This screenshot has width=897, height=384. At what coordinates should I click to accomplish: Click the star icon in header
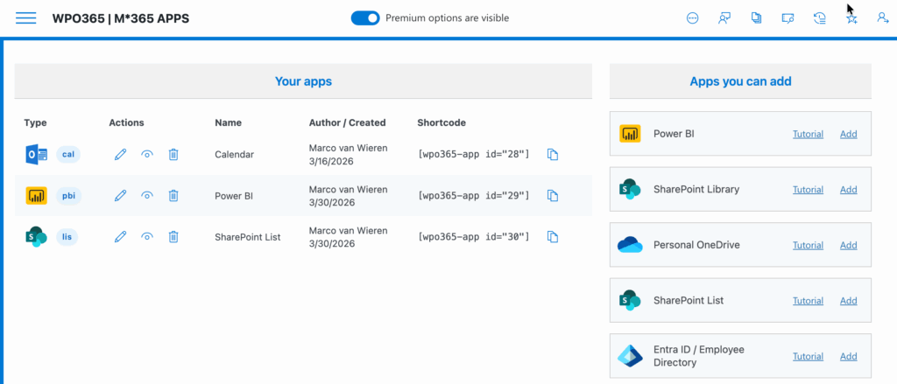851,19
